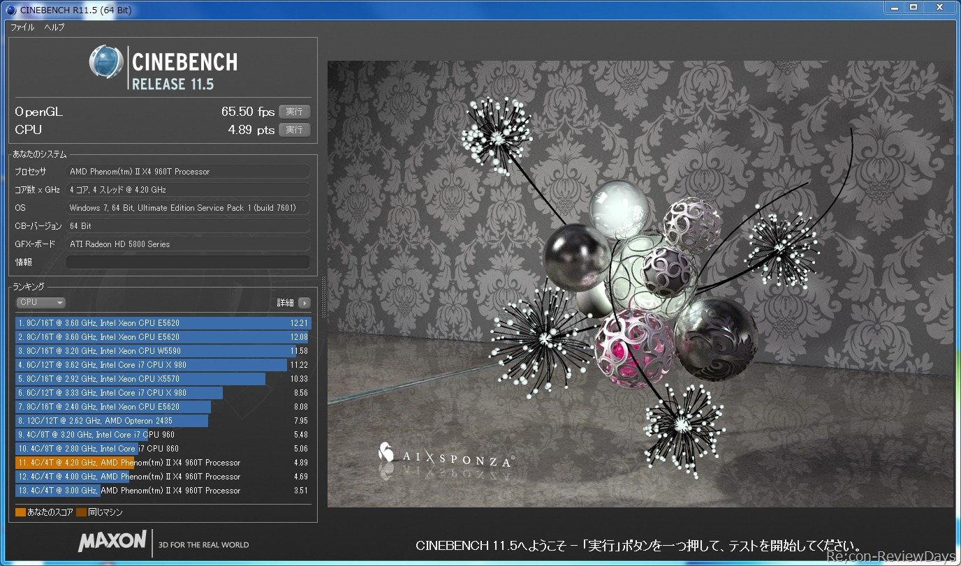The image size is (961, 566).
Task: Select the Xeon E5620 @ 2.40 GHz row
Action: pyautogui.click(x=163, y=407)
